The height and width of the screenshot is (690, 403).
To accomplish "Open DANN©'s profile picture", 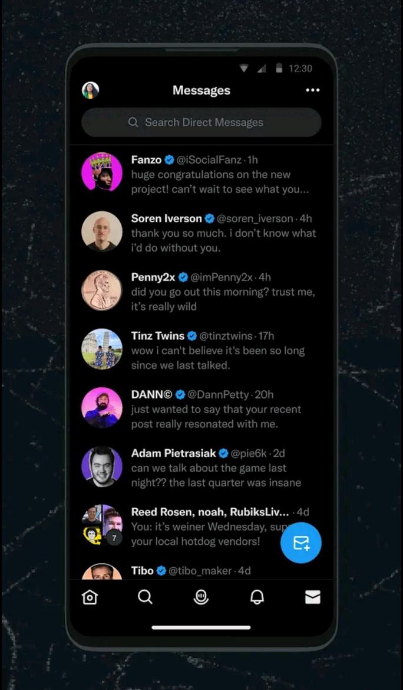I will (x=101, y=407).
